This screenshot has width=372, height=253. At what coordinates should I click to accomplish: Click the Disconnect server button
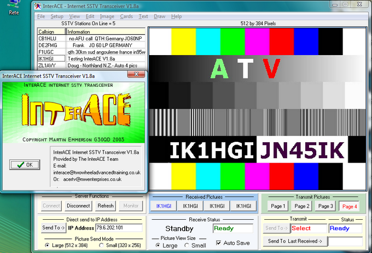point(78,206)
